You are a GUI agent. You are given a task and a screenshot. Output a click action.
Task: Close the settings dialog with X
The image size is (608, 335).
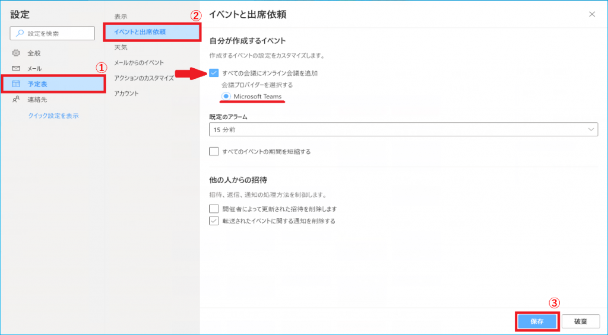point(591,14)
